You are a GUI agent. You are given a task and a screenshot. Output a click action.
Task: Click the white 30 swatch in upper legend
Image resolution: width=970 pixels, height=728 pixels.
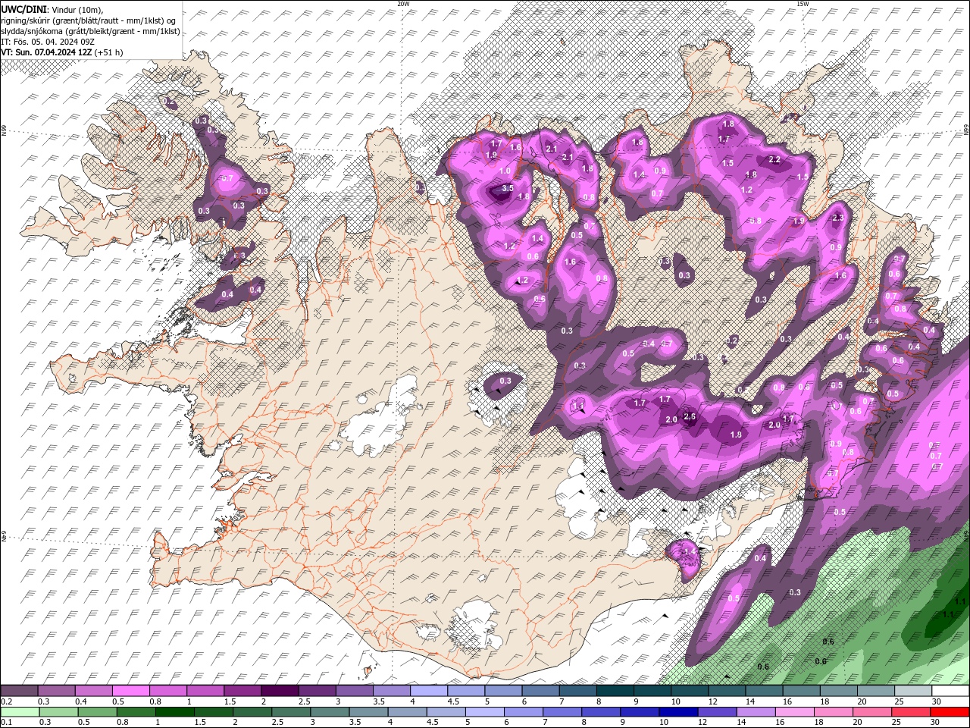(950, 691)
